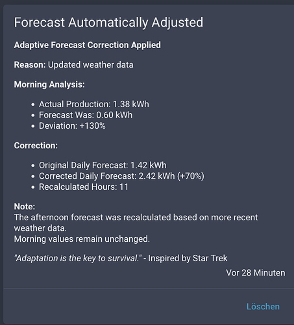
Task: Click the +70% percentage value
Action: (191, 176)
